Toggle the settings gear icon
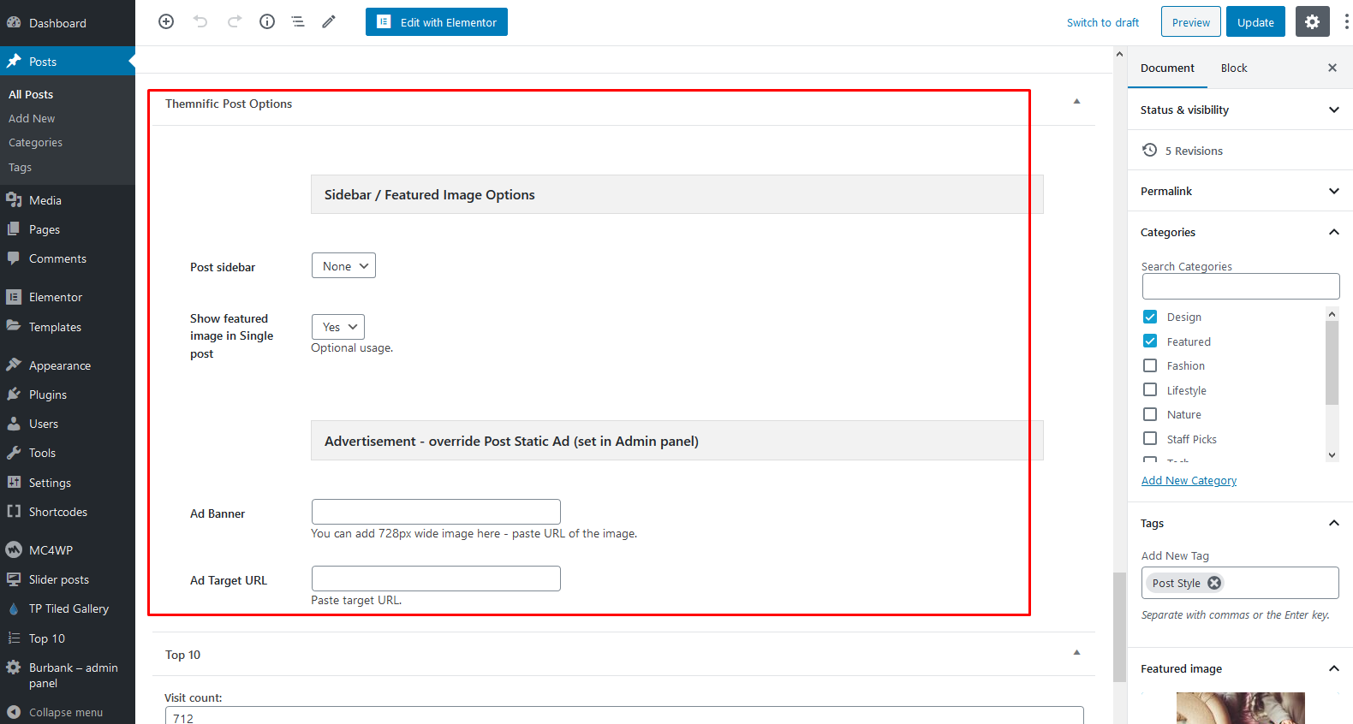 [1312, 21]
